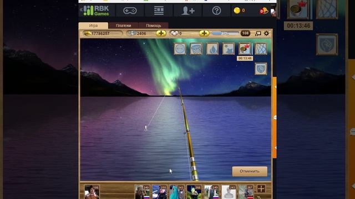355x199 pixels.
Task: Open the RBK Games logo home link
Action: [x=96, y=11]
